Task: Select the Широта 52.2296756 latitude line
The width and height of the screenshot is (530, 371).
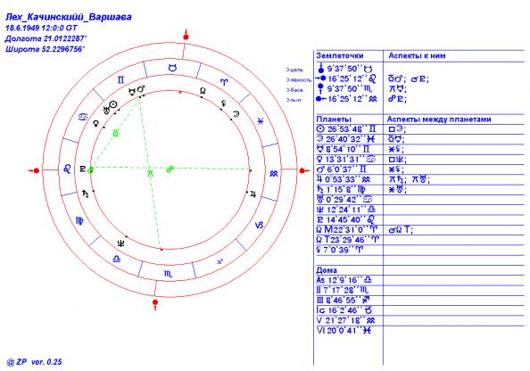Action: (x=45, y=49)
